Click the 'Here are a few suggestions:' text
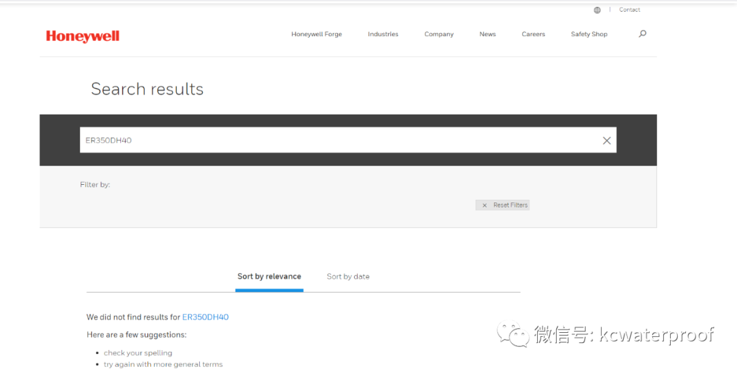The height and width of the screenshot is (369, 737). 136,335
